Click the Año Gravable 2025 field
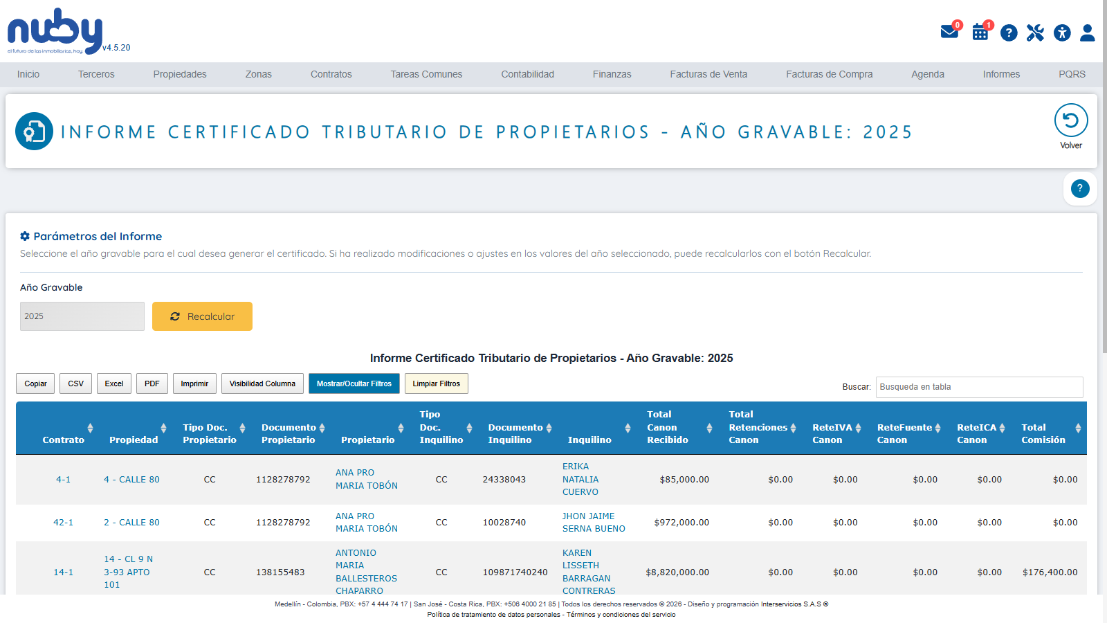The image size is (1107, 623). click(x=82, y=316)
